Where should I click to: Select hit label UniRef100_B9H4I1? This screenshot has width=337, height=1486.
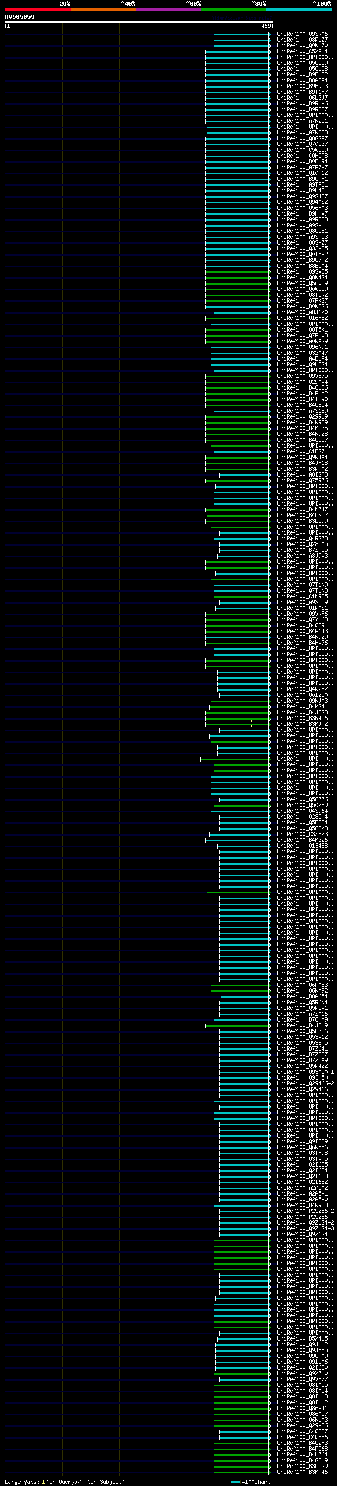pyautogui.click(x=302, y=190)
